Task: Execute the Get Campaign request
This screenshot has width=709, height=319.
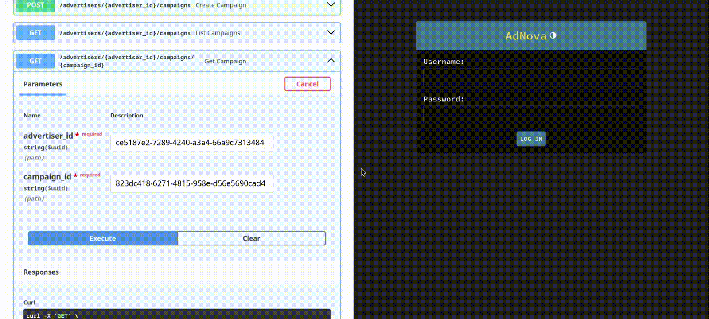Action: coord(103,238)
